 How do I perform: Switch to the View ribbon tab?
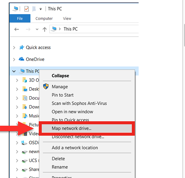pyautogui.click(x=67, y=19)
